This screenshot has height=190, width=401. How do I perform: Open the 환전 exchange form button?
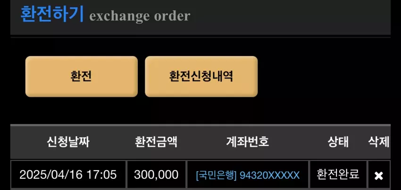pyautogui.click(x=81, y=76)
